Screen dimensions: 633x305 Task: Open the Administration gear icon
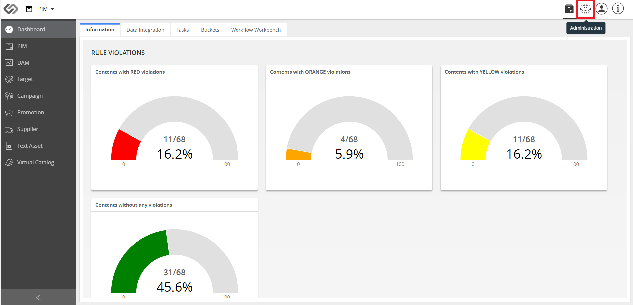pyautogui.click(x=585, y=9)
